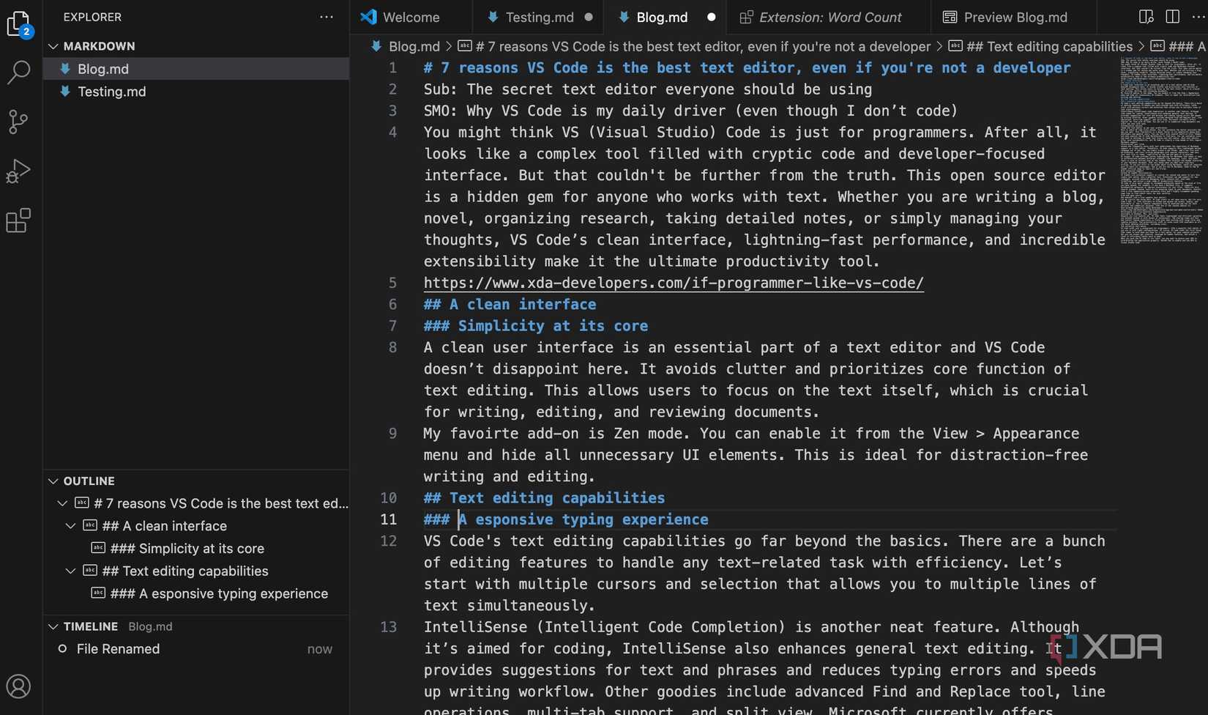The width and height of the screenshot is (1208, 715).
Task: Launch Run and Debug view
Action: pos(18,170)
